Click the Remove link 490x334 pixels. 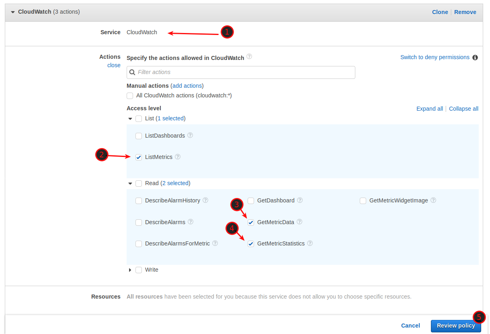tap(465, 12)
